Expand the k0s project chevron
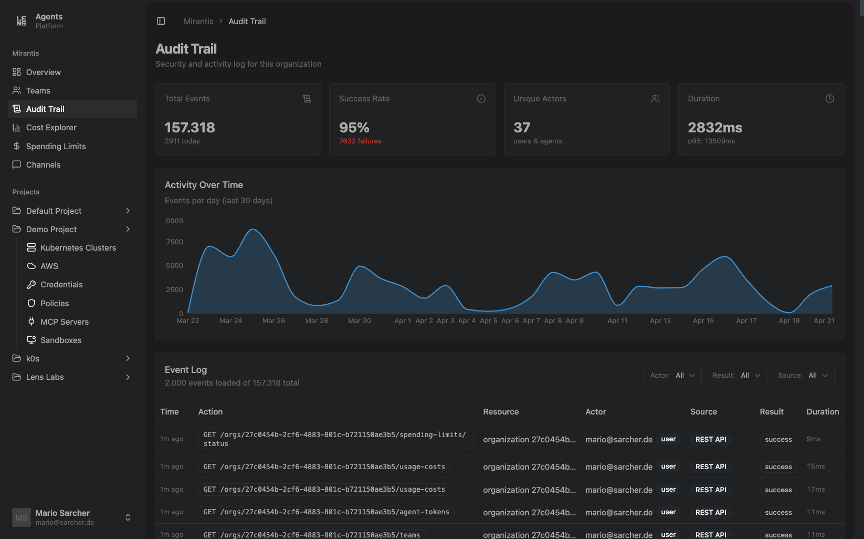 tap(128, 358)
